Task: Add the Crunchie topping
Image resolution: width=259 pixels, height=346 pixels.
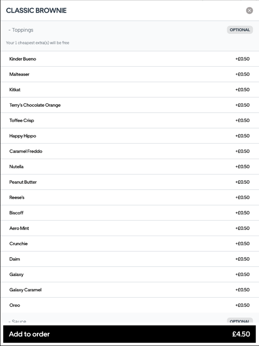Action: pyautogui.click(x=129, y=244)
